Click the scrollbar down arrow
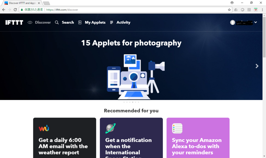This screenshot has width=266, height=158. coord(264,156)
